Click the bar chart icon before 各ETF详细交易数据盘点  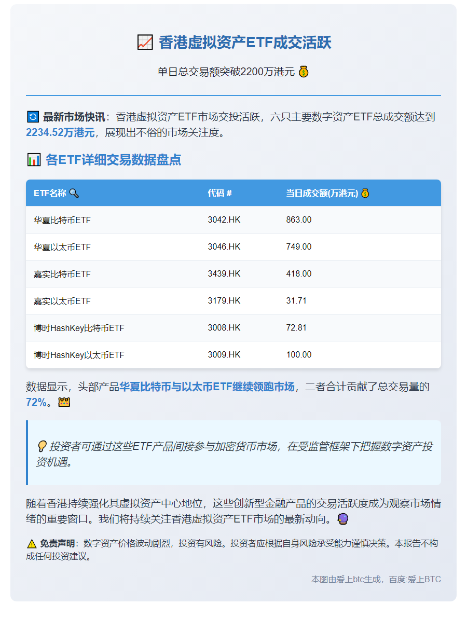click(x=33, y=159)
